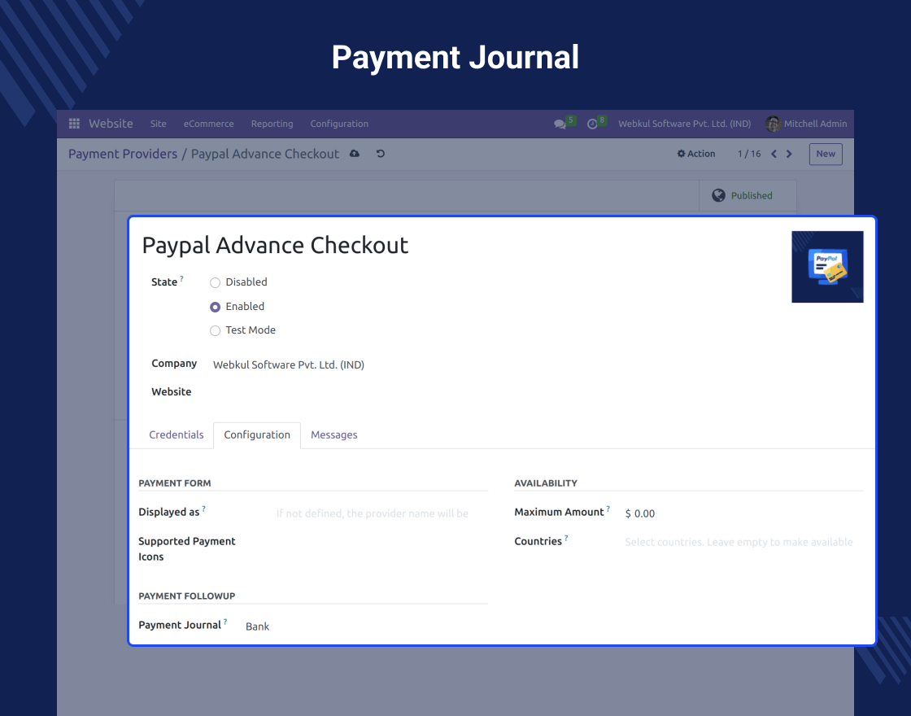Switch to the Credentials tab
Screen dimensions: 911x716
176,435
